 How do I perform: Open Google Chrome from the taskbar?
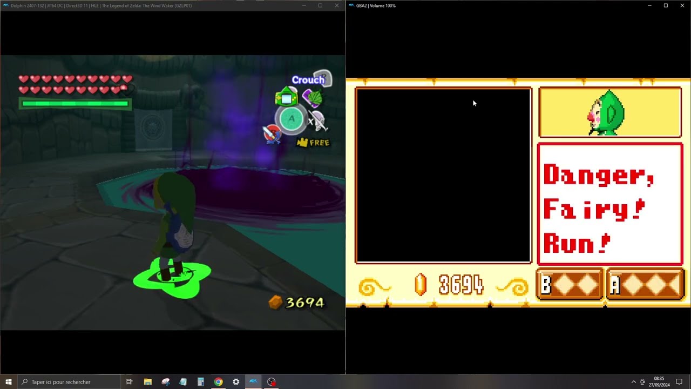pos(218,381)
